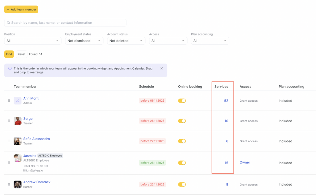Click Sofie Alessandro's profile photo

(18, 141)
